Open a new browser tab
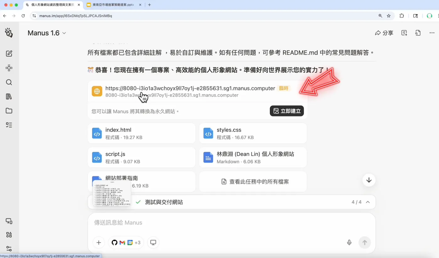The height and width of the screenshot is (258, 439). [x=150, y=5]
